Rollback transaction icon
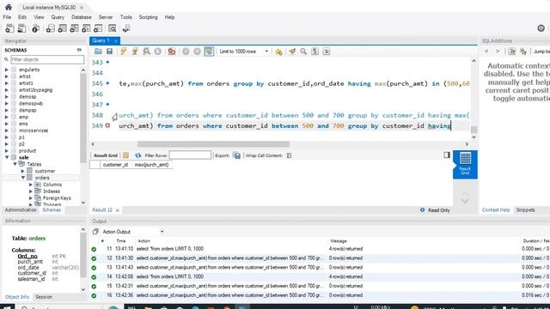The image size is (550, 309). coord(197,51)
